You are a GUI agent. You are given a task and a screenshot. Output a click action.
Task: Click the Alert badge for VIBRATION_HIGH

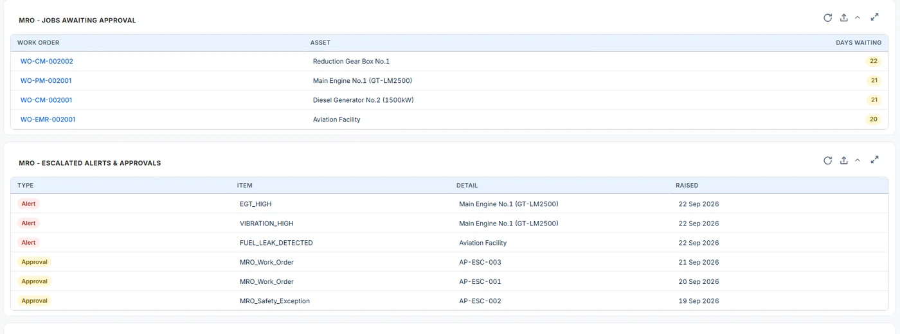pyautogui.click(x=28, y=224)
